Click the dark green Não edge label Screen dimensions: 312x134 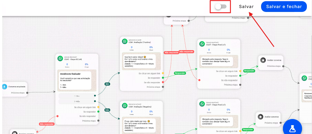(x=107, y=110)
